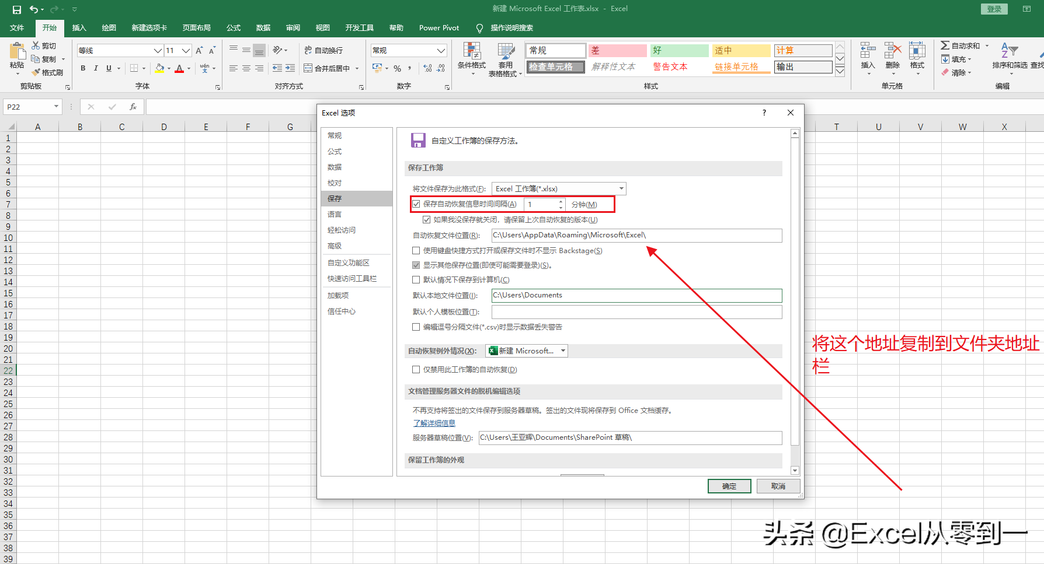
Task: Open the save file format dropdown
Action: coord(621,188)
